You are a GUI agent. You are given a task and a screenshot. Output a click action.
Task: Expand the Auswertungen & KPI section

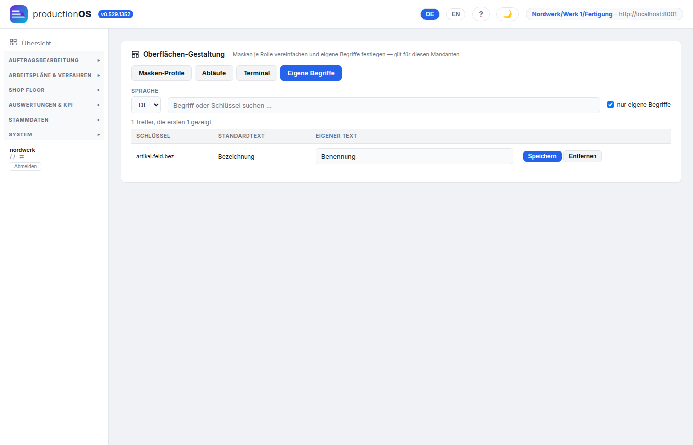tap(54, 105)
